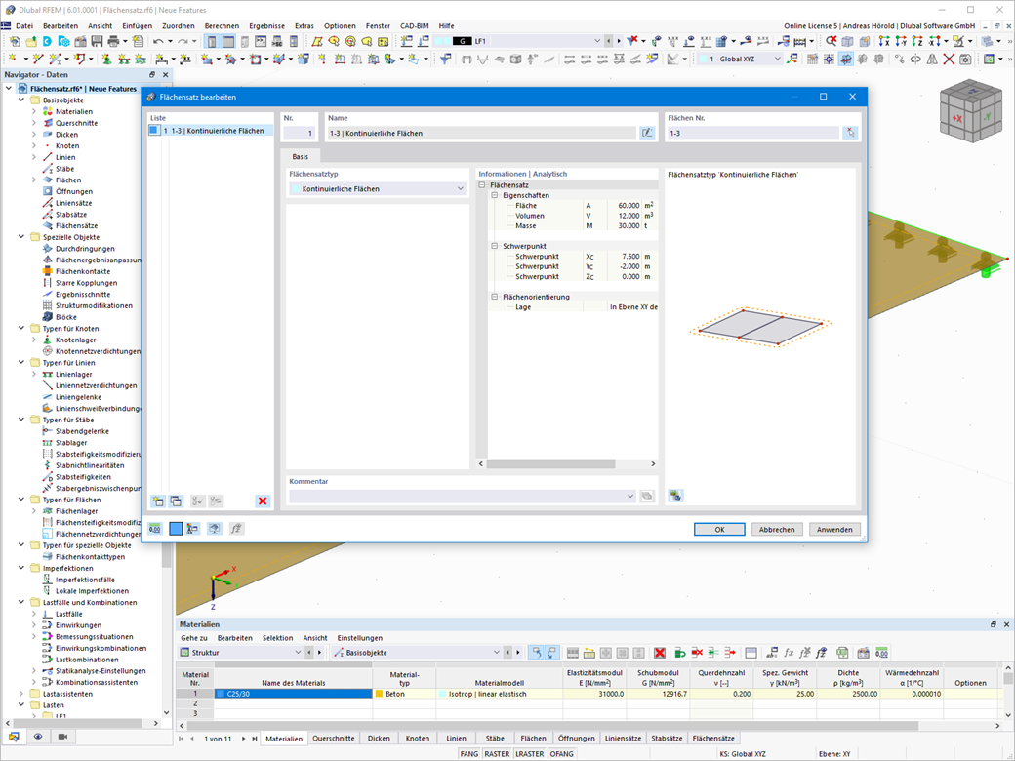Click the preview view icon below surface set graphic
This screenshot has height=761, width=1015.
(675, 496)
